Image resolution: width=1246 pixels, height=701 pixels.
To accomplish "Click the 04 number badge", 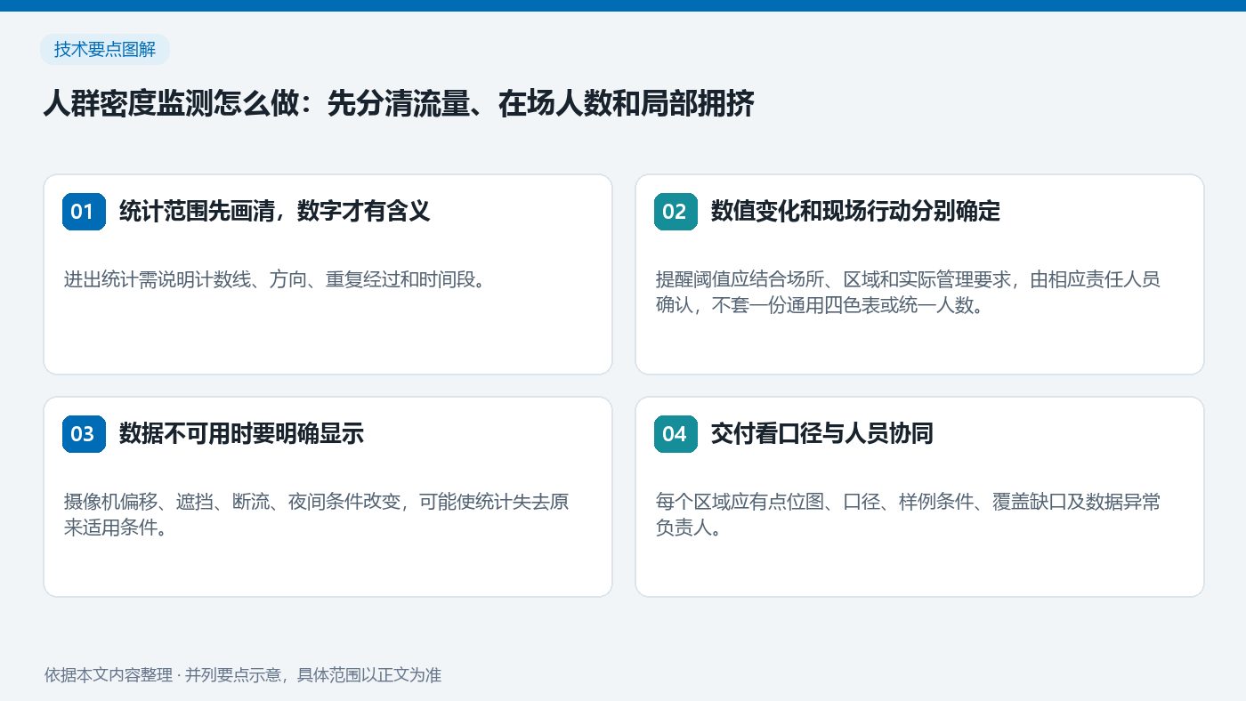I will point(676,434).
